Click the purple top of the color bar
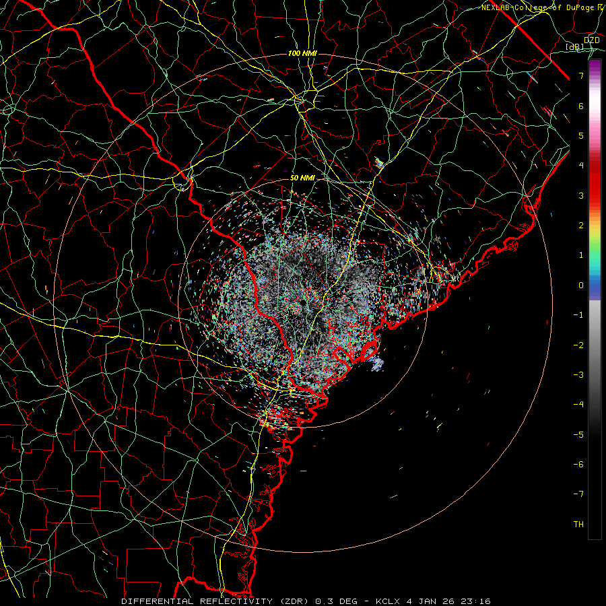Image resolution: width=606 pixels, height=606 pixels. pos(595,64)
